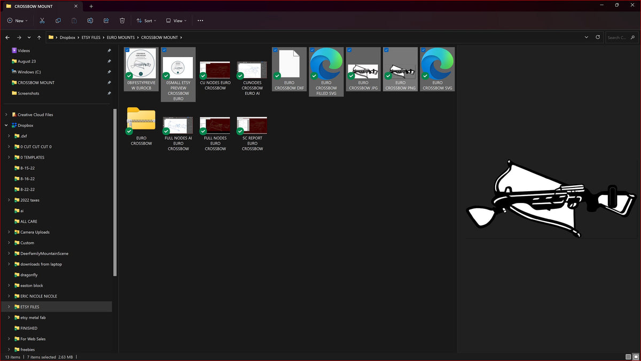641x361 pixels.
Task: Click the navigation pane vertical scrollbar
Action: pos(115,192)
